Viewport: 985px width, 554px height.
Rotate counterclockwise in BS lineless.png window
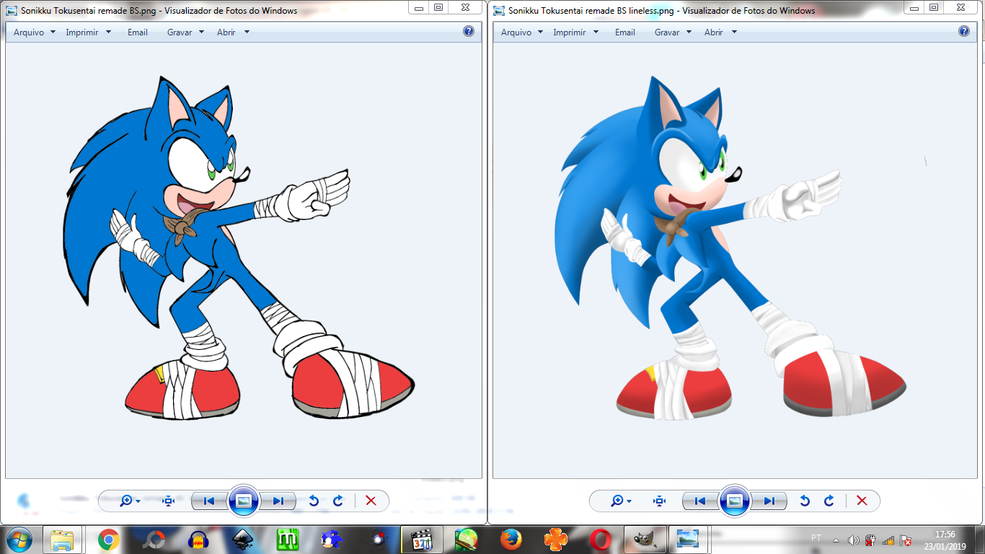tap(805, 501)
